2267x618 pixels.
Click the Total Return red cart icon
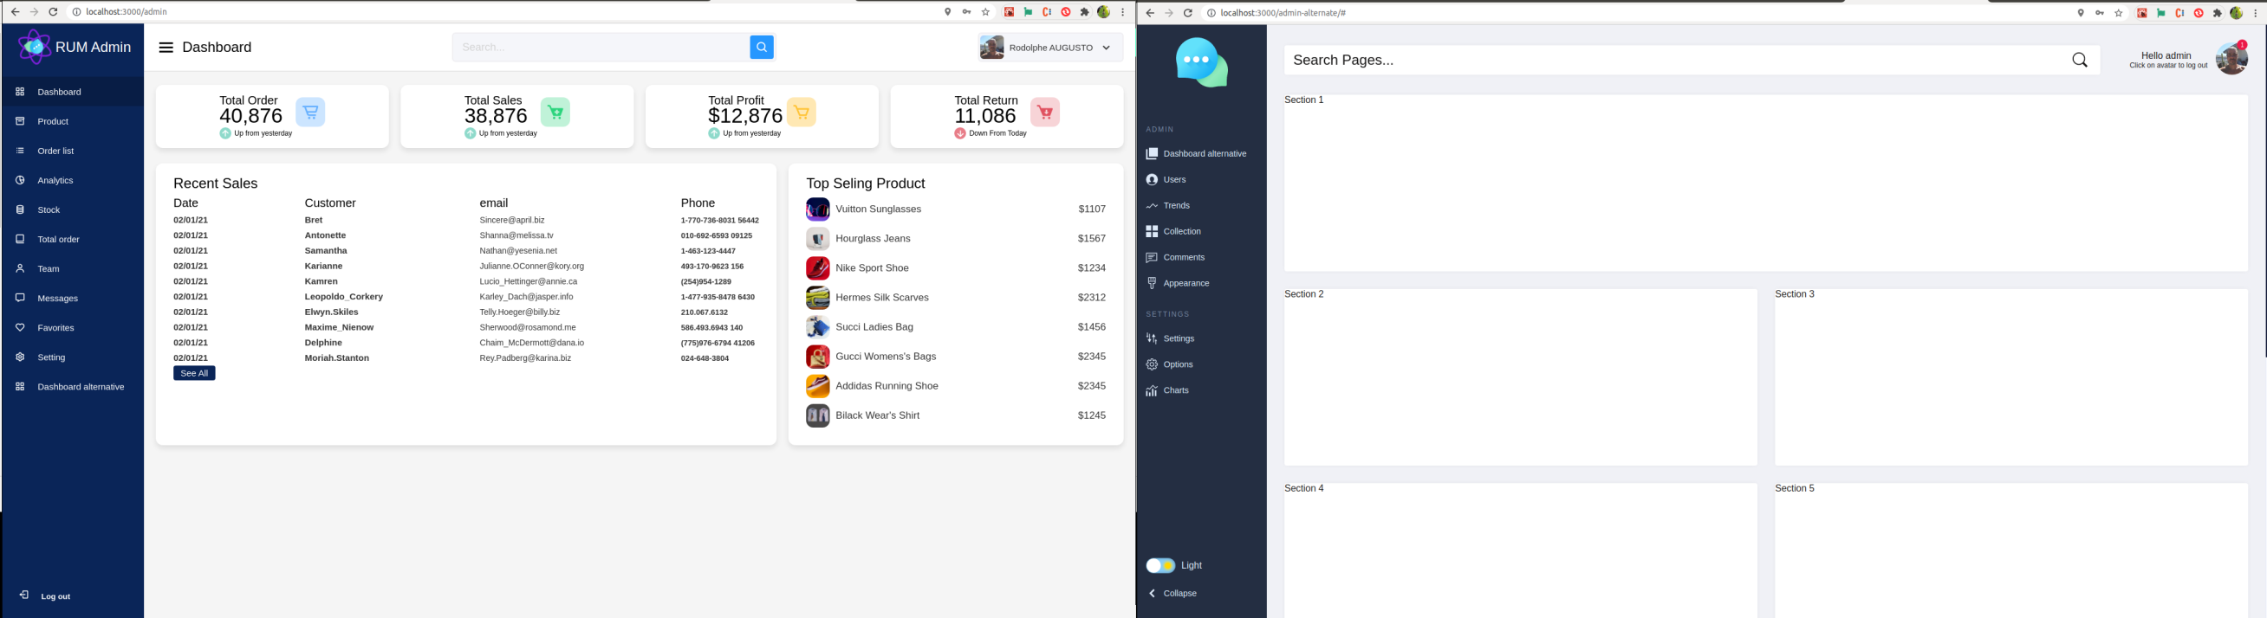tap(1044, 113)
